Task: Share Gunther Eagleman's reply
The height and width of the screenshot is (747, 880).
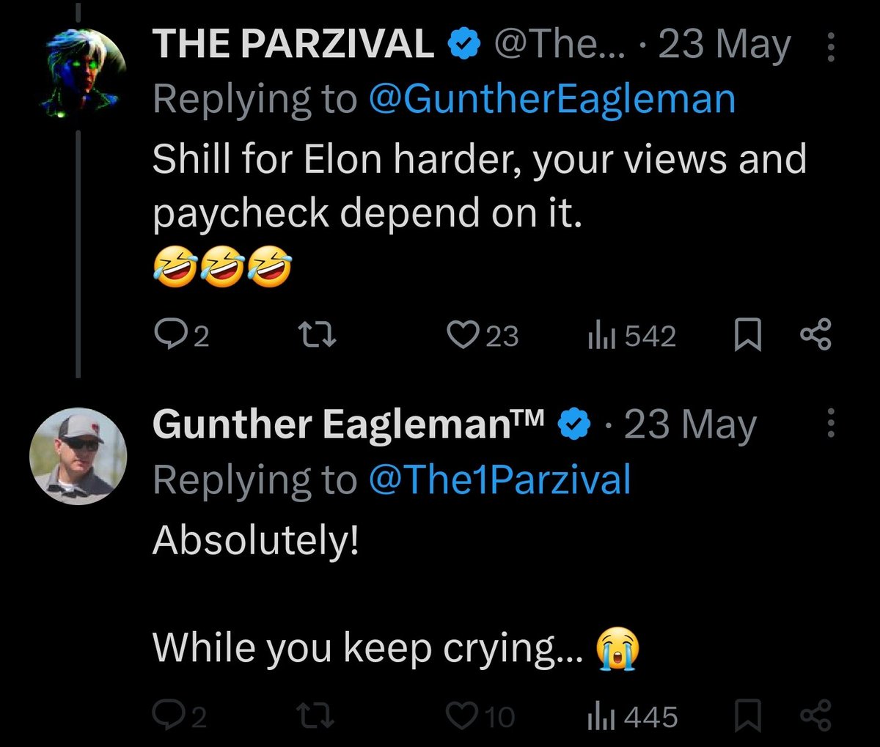Action: (815, 716)
